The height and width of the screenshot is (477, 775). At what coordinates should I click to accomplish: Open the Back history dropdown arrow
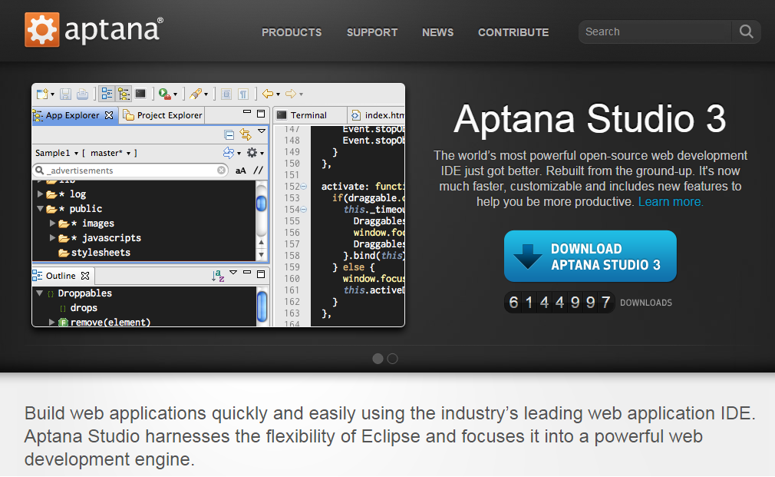[279, 94]
